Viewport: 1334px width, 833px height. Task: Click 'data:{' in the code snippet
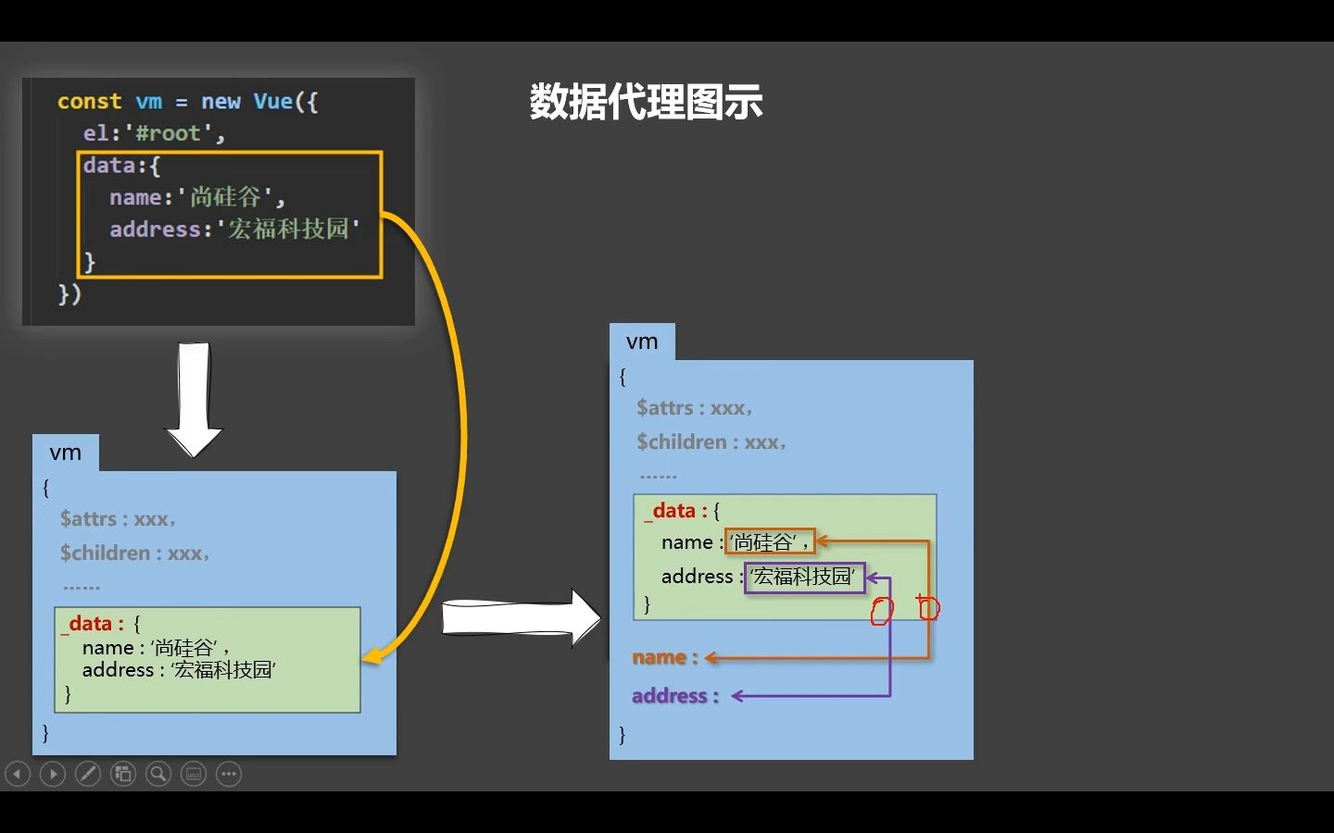tap(121, 166)
